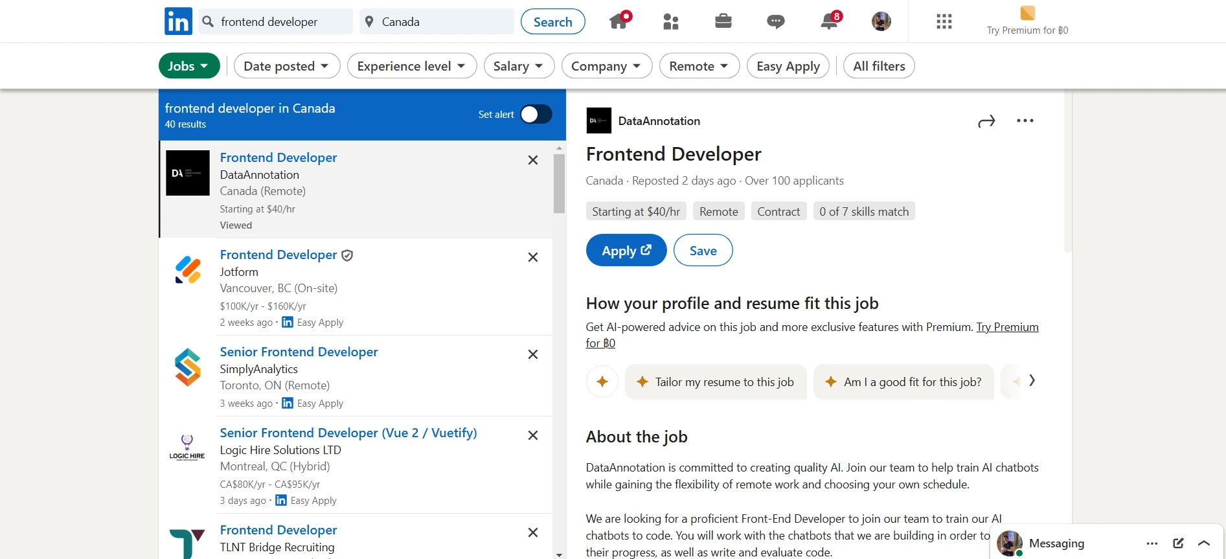Click the TLNT Bridge Recruiting company logo
Image resolution: width=1226 pixels, height=559 pixels.
pos(188,543)
